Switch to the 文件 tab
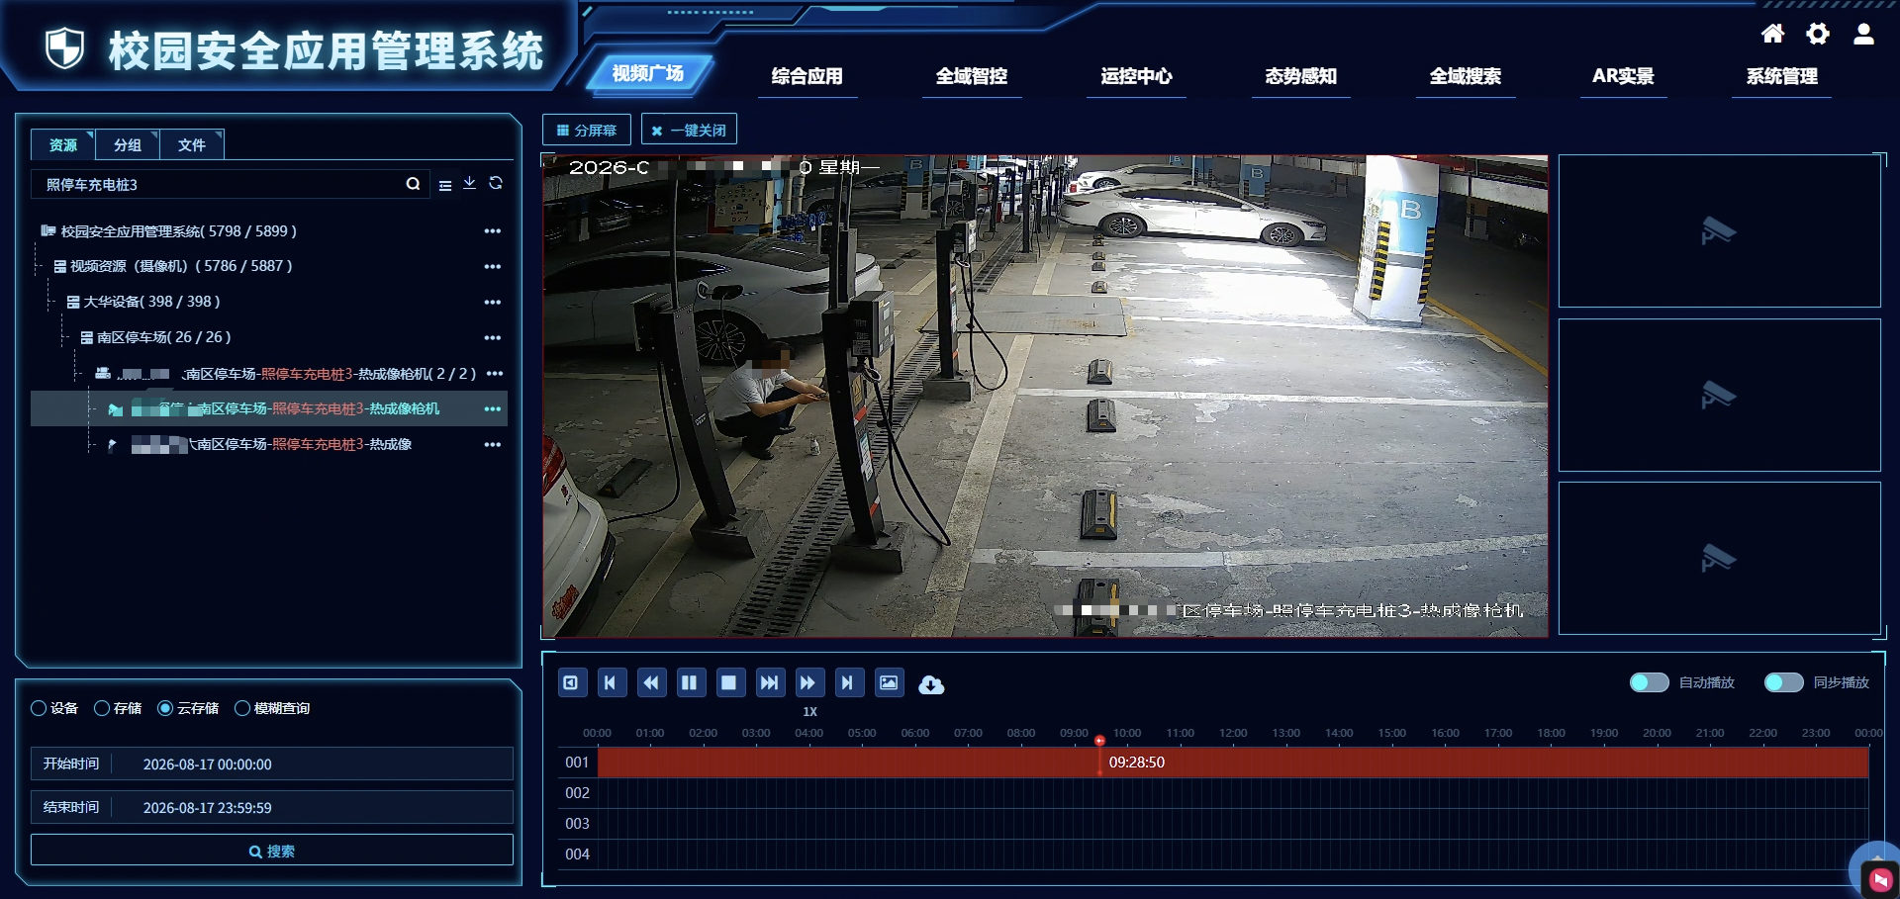This screenshot has height=899, width=1900. click(191, 144)
